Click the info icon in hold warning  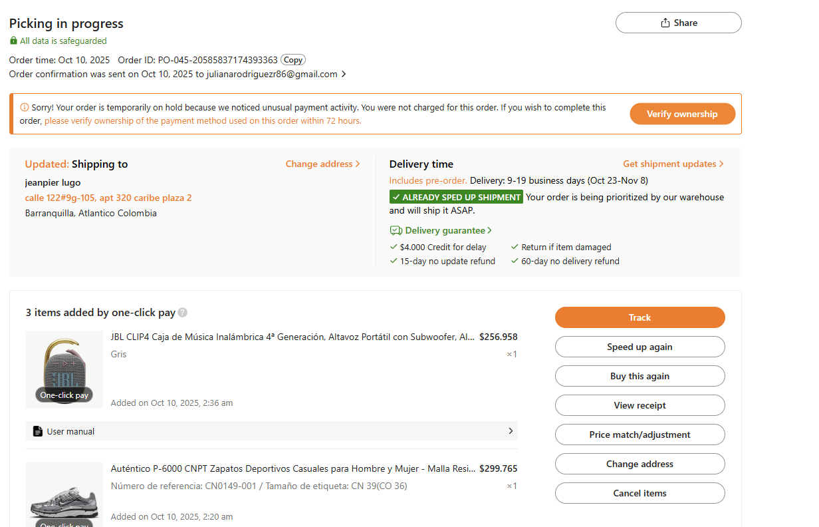25,107
